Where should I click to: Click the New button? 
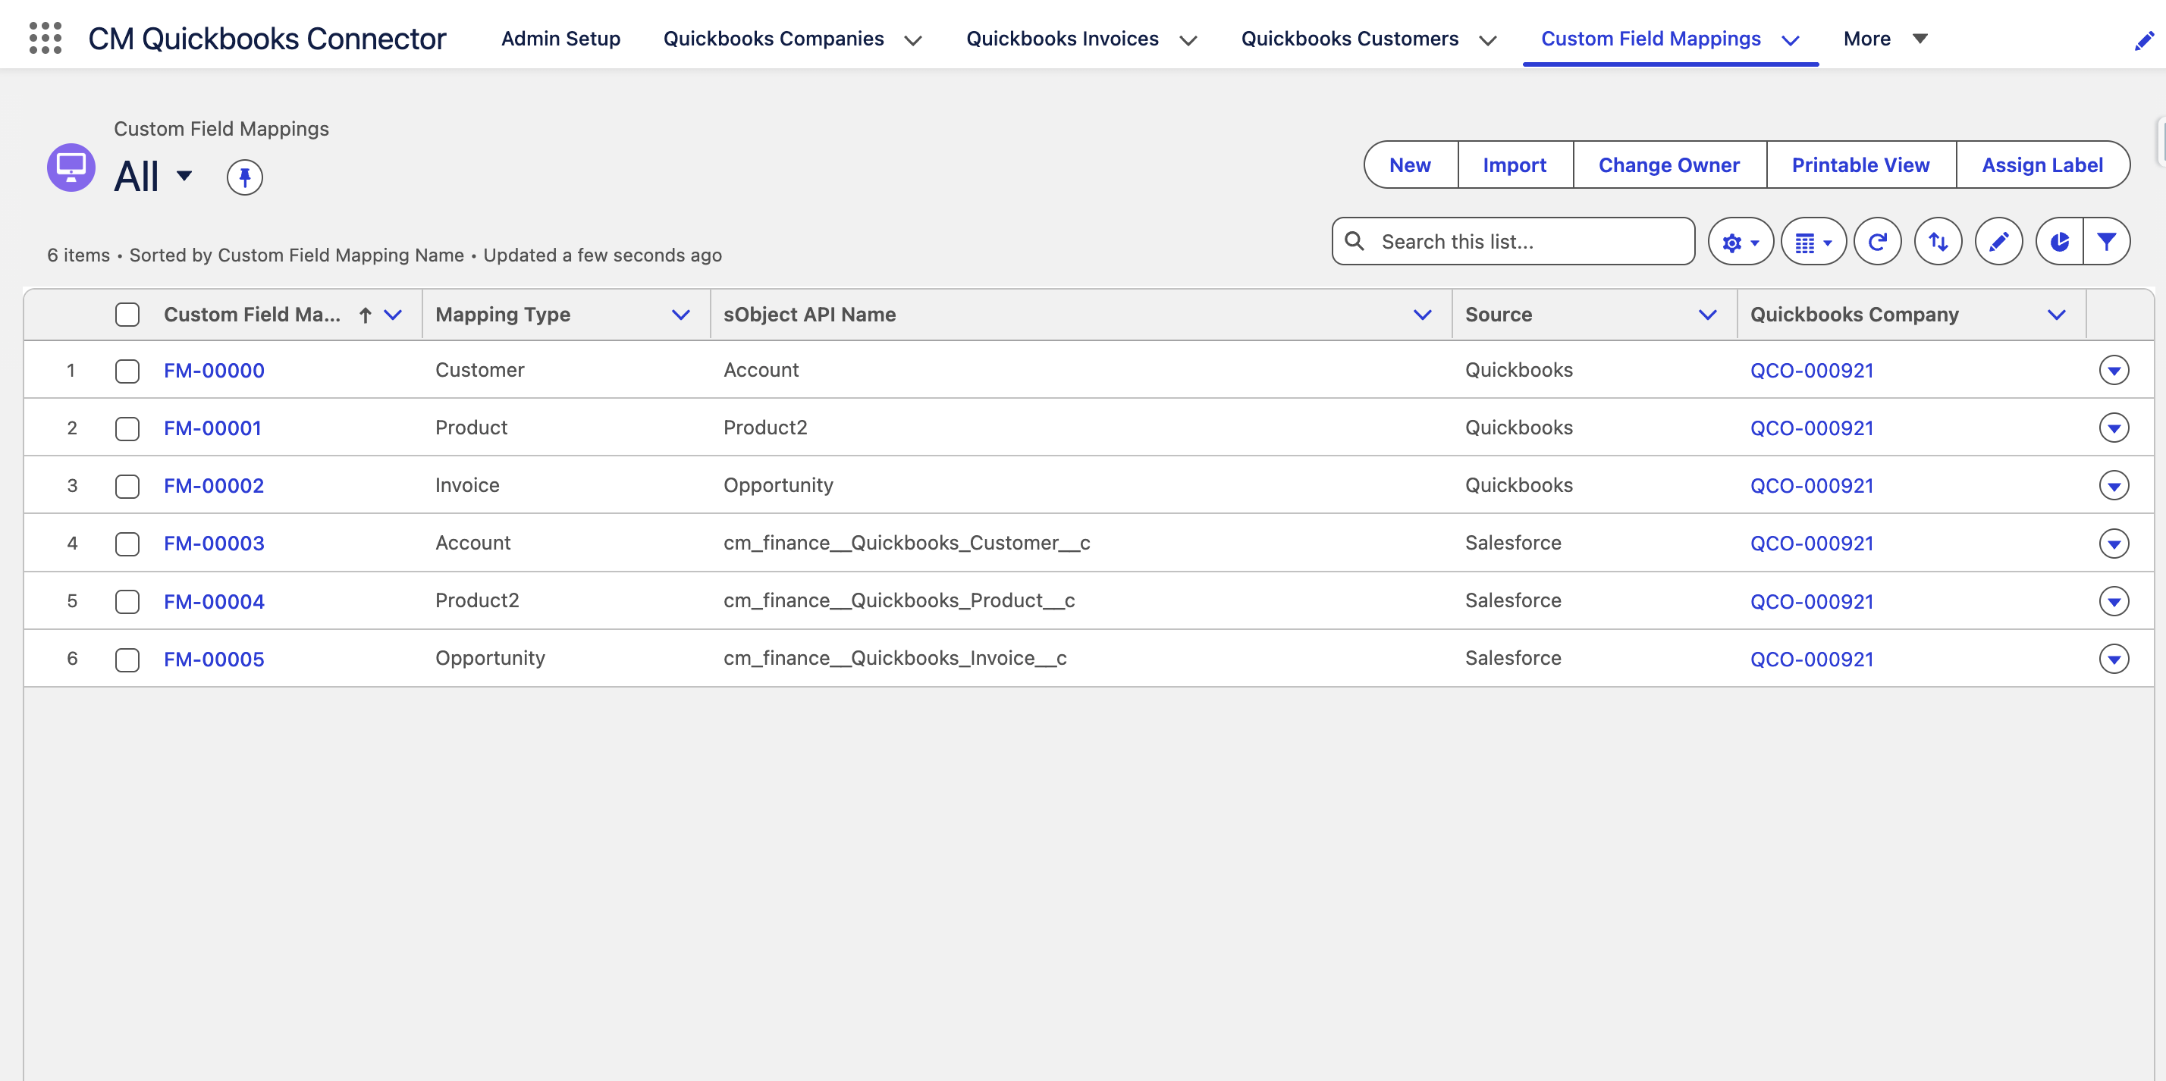click(1410, 164)
